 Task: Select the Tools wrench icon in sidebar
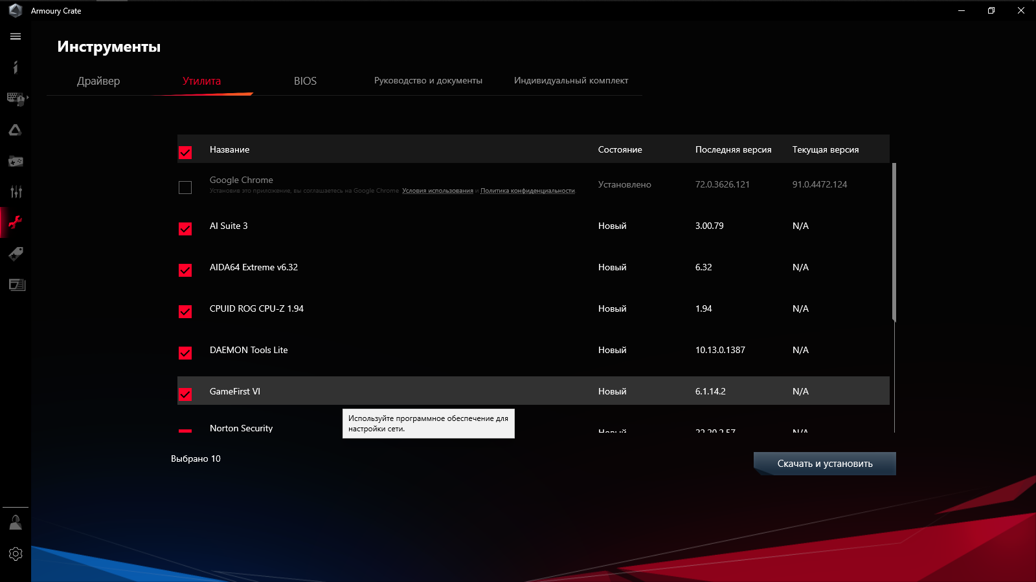click(x=16, y=222)
